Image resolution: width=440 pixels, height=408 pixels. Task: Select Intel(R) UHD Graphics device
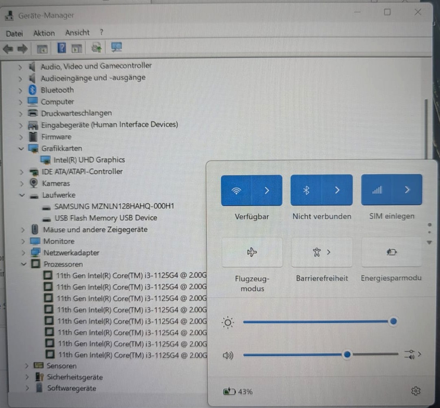coord(89,160)
